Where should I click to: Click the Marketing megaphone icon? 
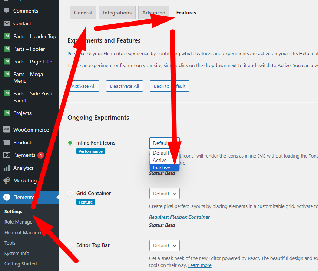(x=7, y=181)
